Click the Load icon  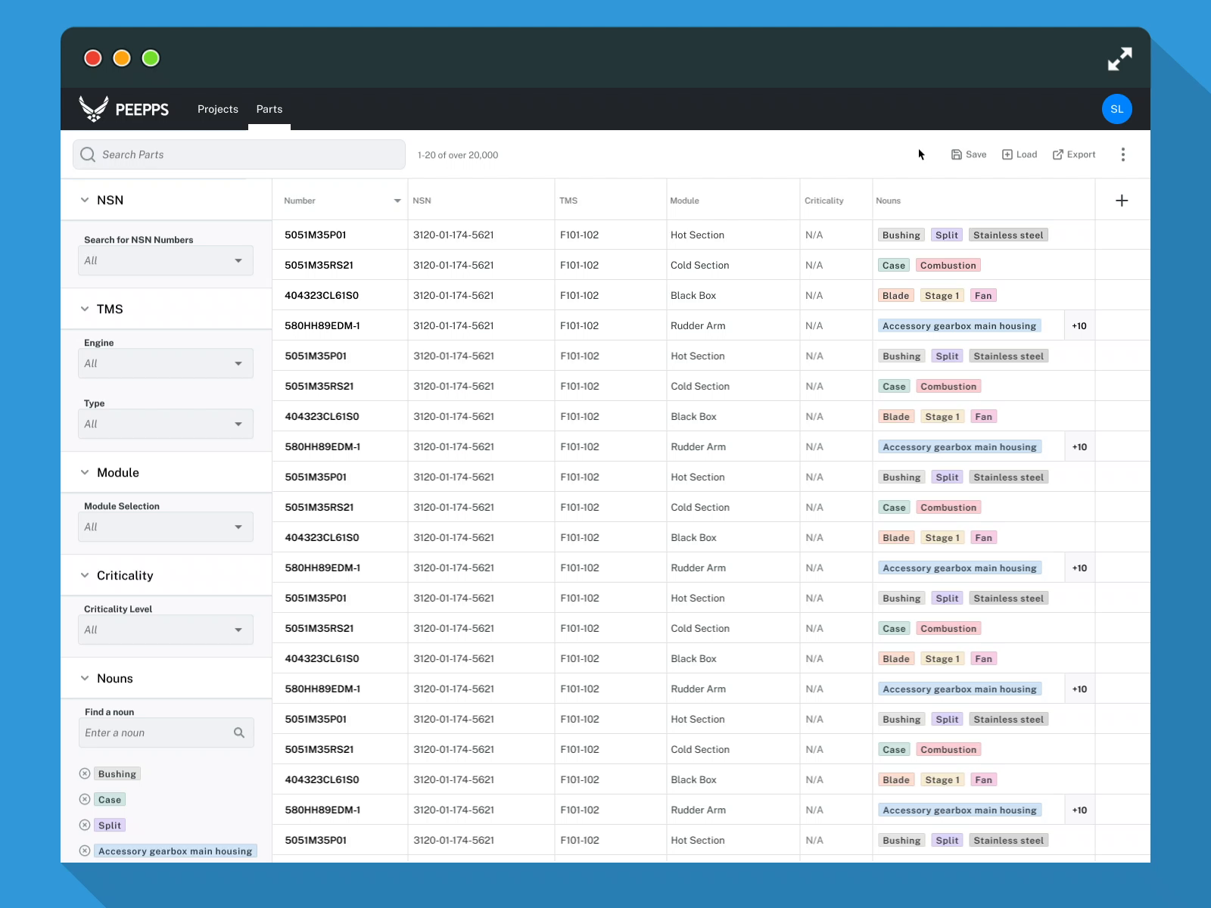coord(1007,154)
